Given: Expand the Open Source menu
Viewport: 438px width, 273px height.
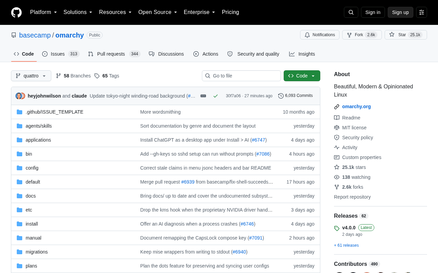Looking at the screenshot, I should [x=158, y=12].
